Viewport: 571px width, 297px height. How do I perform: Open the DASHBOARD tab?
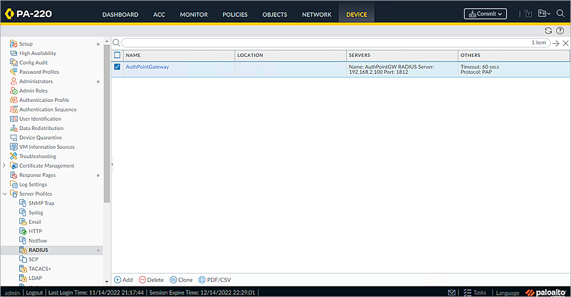120,15
